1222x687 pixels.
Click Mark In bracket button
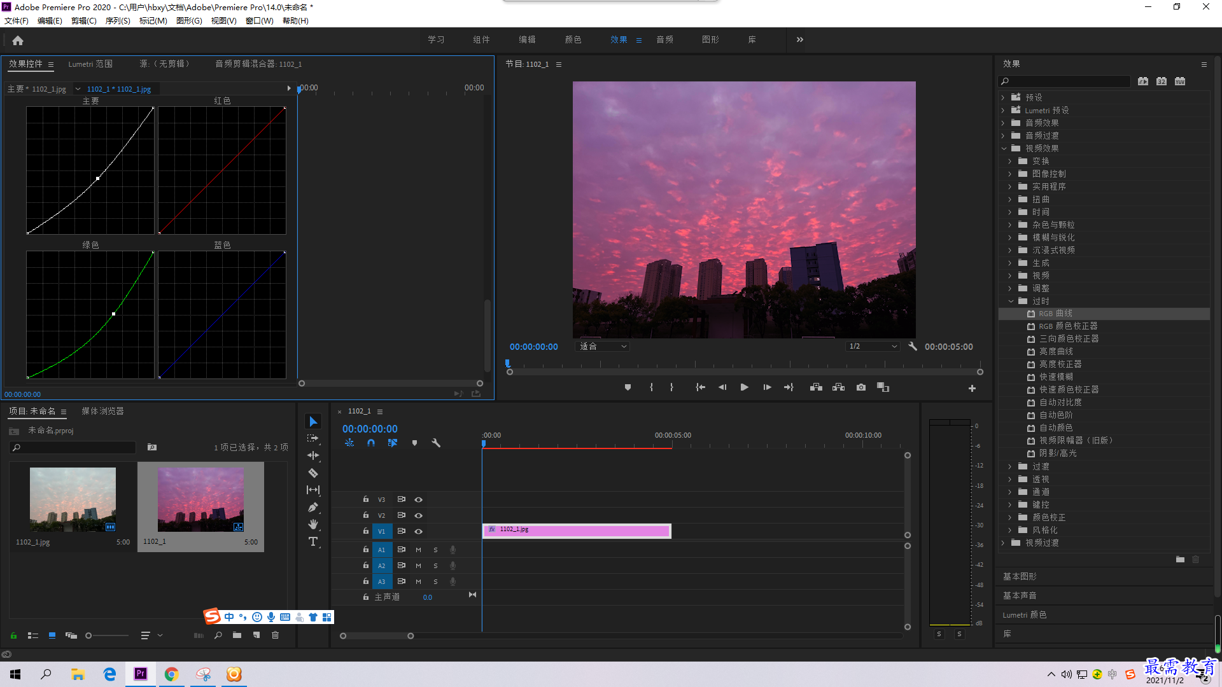coord(651,387)
